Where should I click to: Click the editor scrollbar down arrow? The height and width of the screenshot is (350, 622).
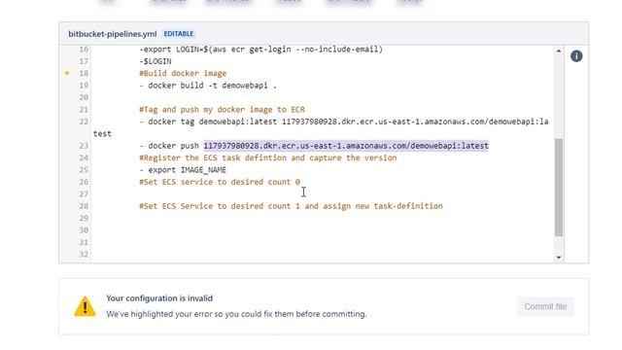[559, 258]
